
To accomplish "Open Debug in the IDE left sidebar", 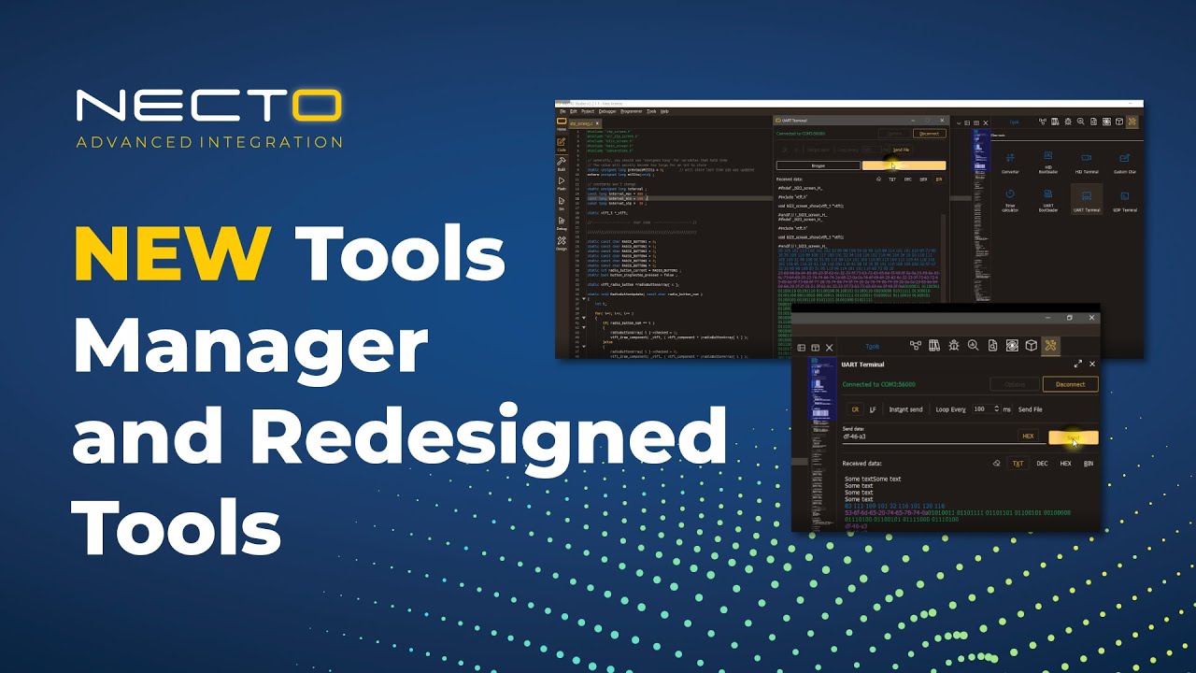I will [562, 223].
